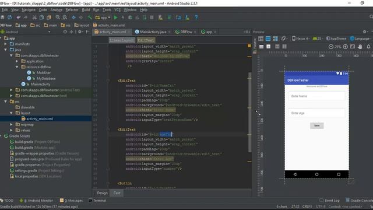The image size is (373, 210).
Task: Click the Undo arrow icon
Action: (x=19, y=17)
